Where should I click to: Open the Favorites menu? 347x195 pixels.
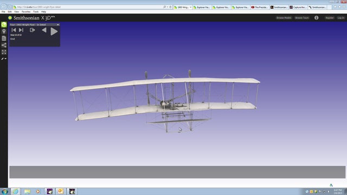coord(26,12)
